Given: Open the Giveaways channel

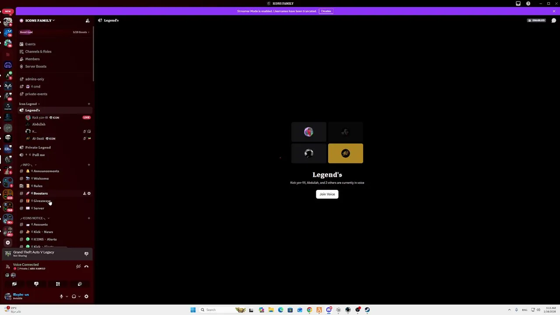Looking at the screenshot, I should coord(55,201).
